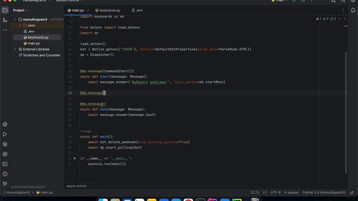
Task: Open editor tab options three-dot menu
Action: tap(343, 10)
